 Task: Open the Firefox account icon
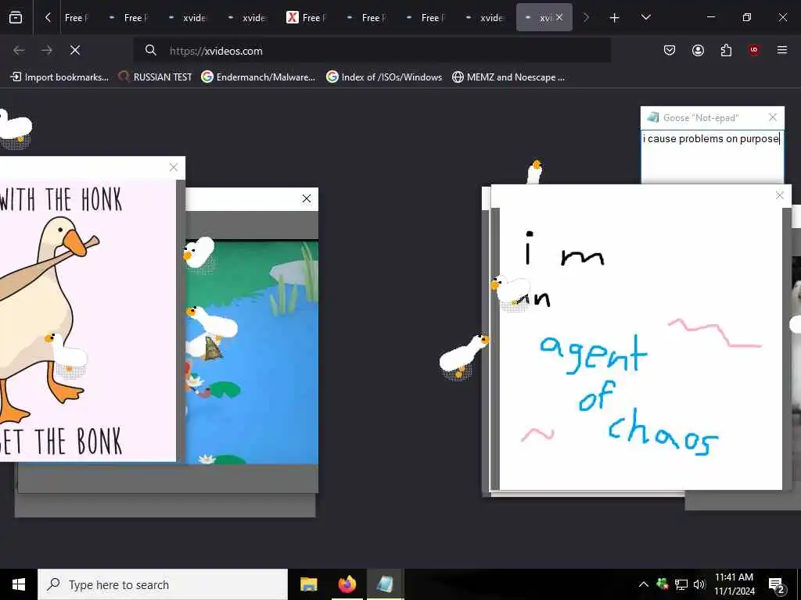click(698, 50)
